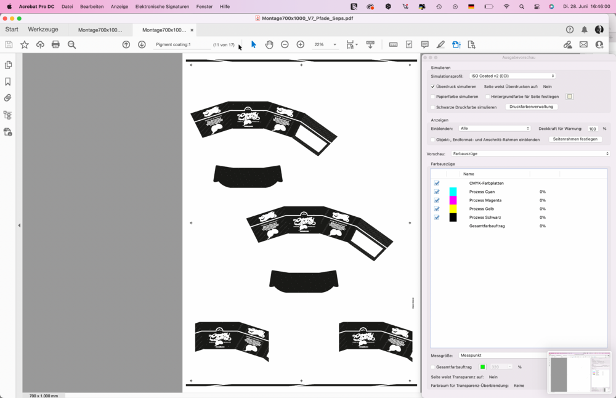Open the Datei menu
616x398 pixels.
(x=67, y=7)
